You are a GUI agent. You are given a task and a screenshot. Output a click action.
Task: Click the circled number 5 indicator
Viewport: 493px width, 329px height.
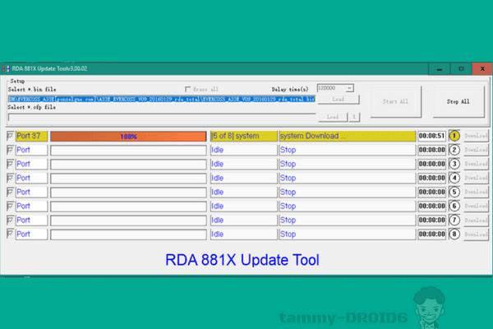(454, 192)
